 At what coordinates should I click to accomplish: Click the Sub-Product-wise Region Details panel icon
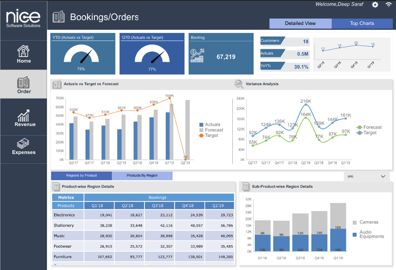pyautogui.click(x=245, y=187)
